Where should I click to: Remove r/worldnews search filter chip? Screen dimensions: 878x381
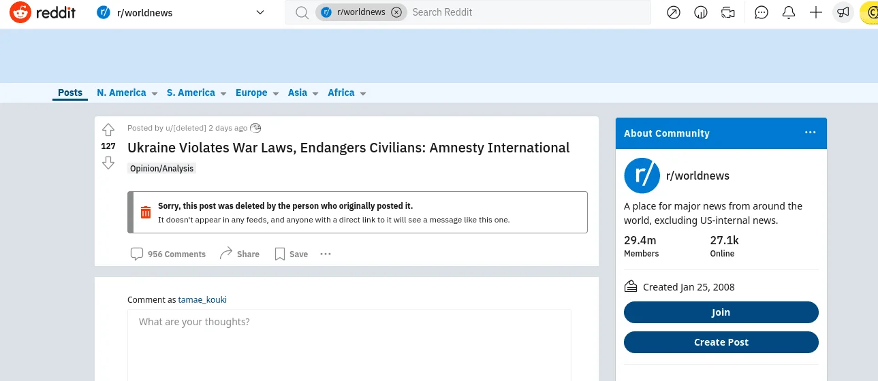396,12
